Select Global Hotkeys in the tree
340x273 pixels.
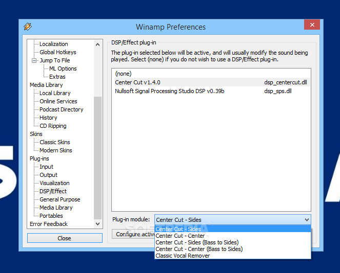click(x=57, y=52)
